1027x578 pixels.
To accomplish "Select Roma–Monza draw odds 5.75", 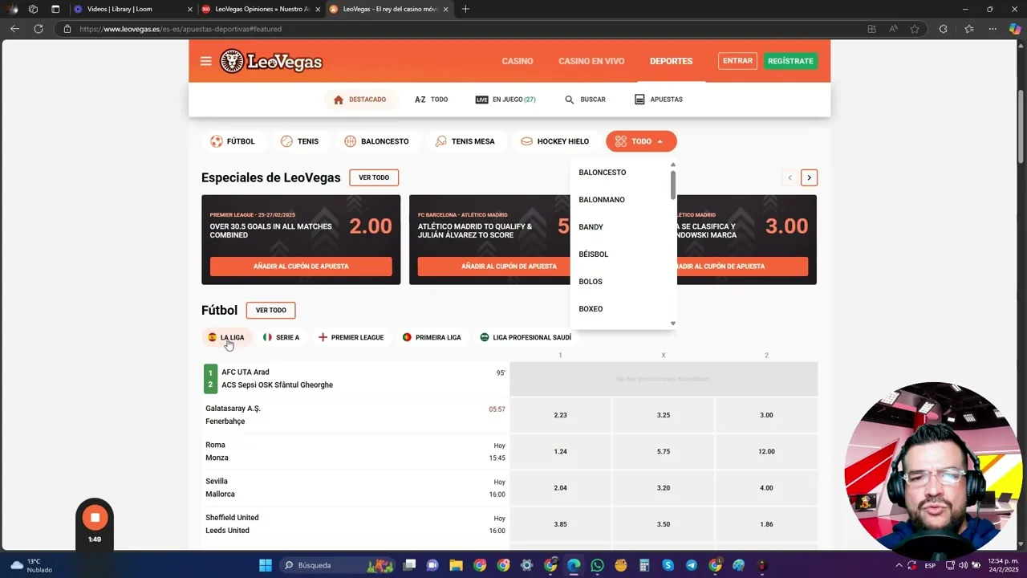I will point(664,451).
